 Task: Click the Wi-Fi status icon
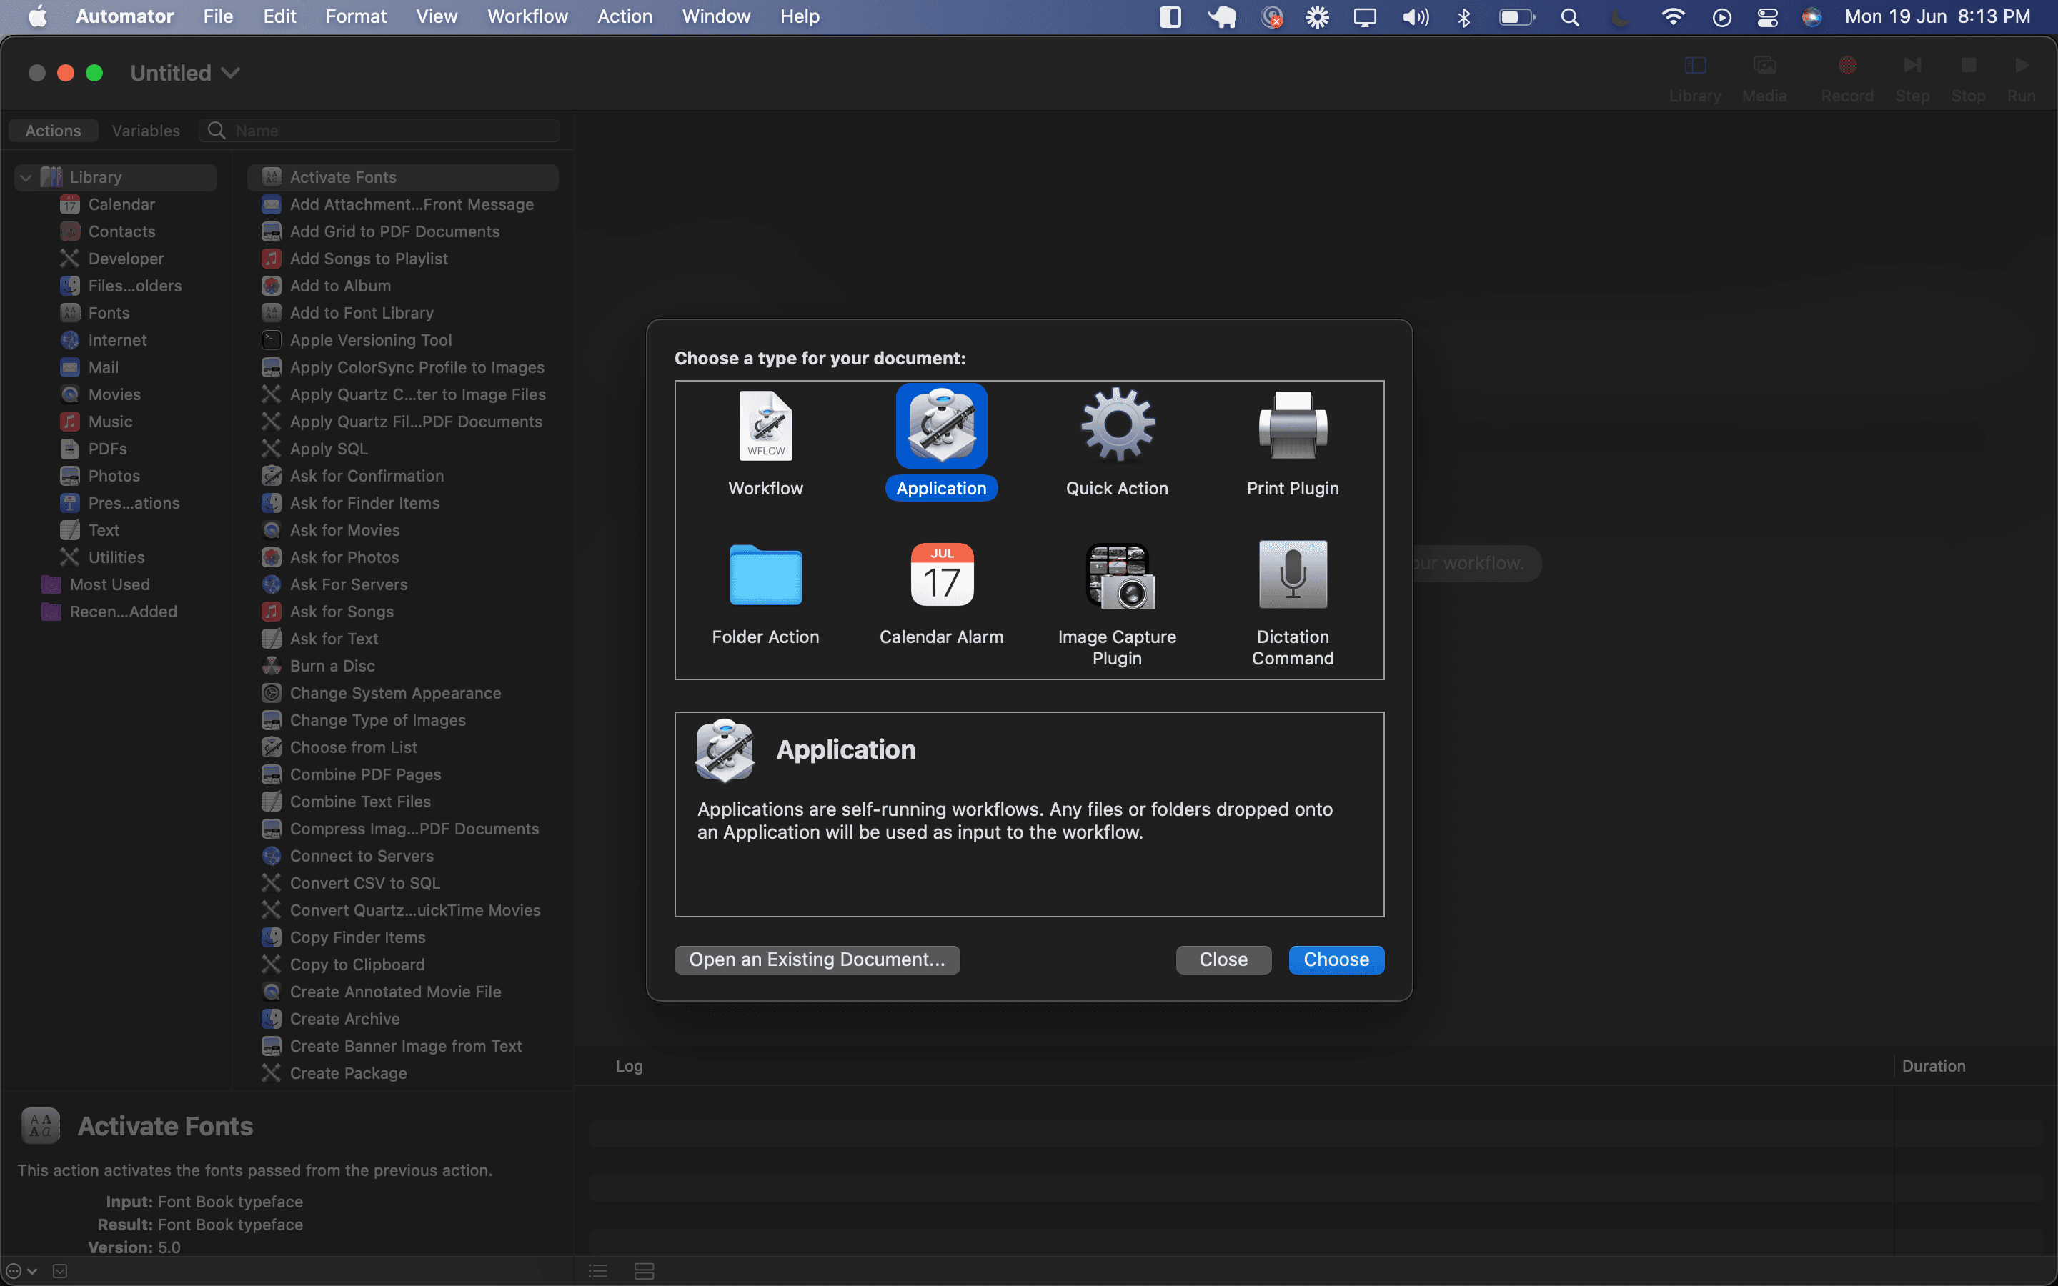click(x=1673, y=17)
